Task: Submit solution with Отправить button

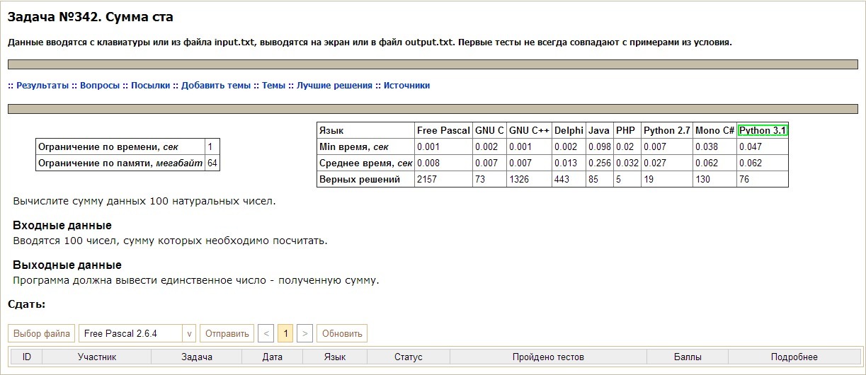Action: [227, 333]
